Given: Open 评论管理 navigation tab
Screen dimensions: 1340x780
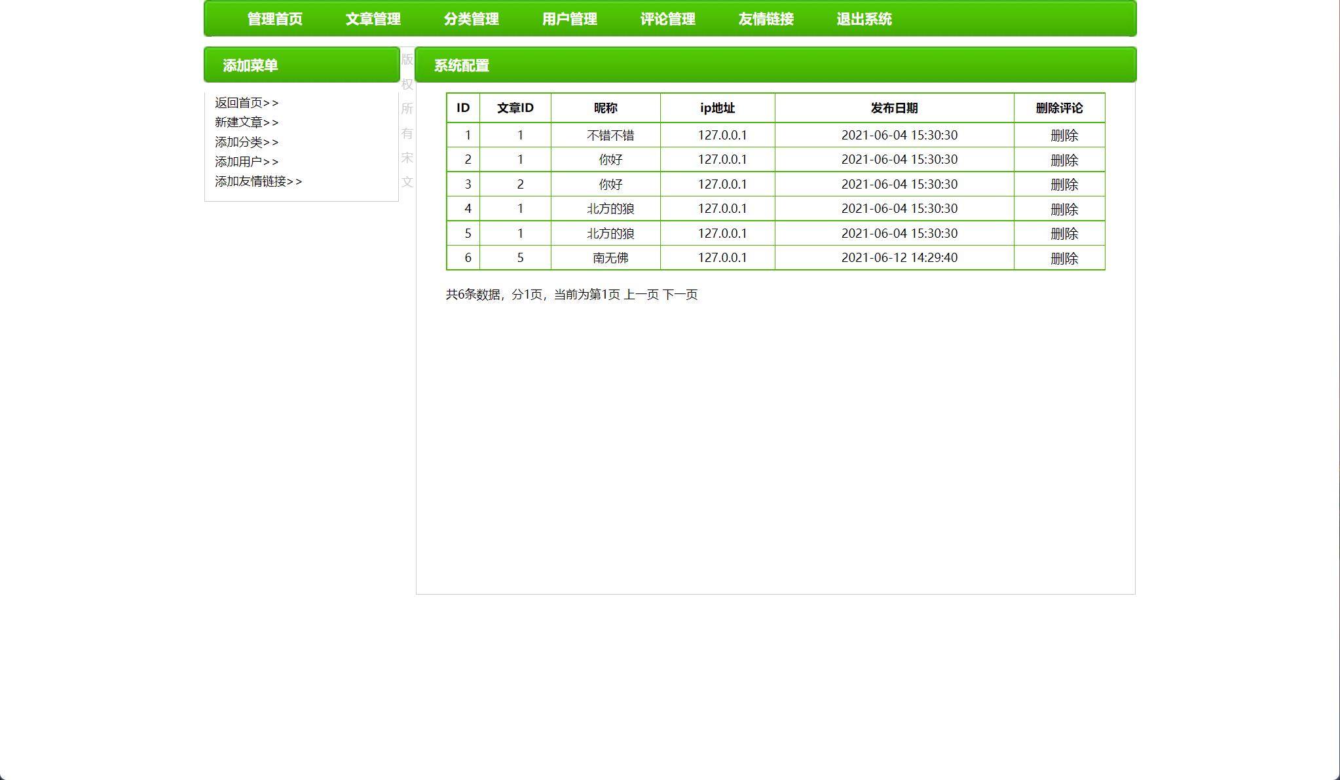Looking at the screenshot, I should 668,19.
